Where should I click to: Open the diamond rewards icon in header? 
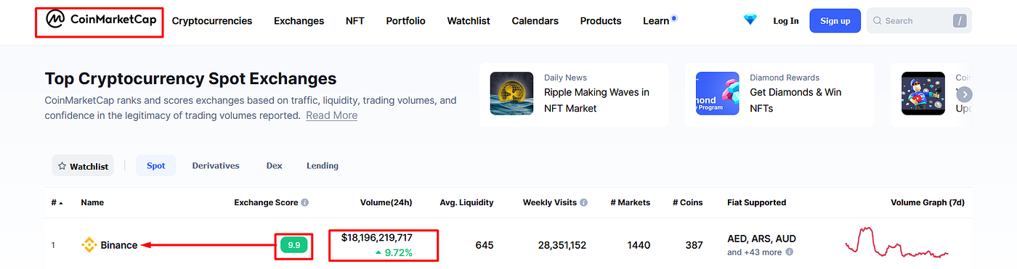[x=750, y=20]
